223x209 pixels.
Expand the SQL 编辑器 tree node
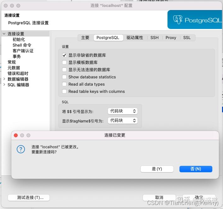(4, 85)
